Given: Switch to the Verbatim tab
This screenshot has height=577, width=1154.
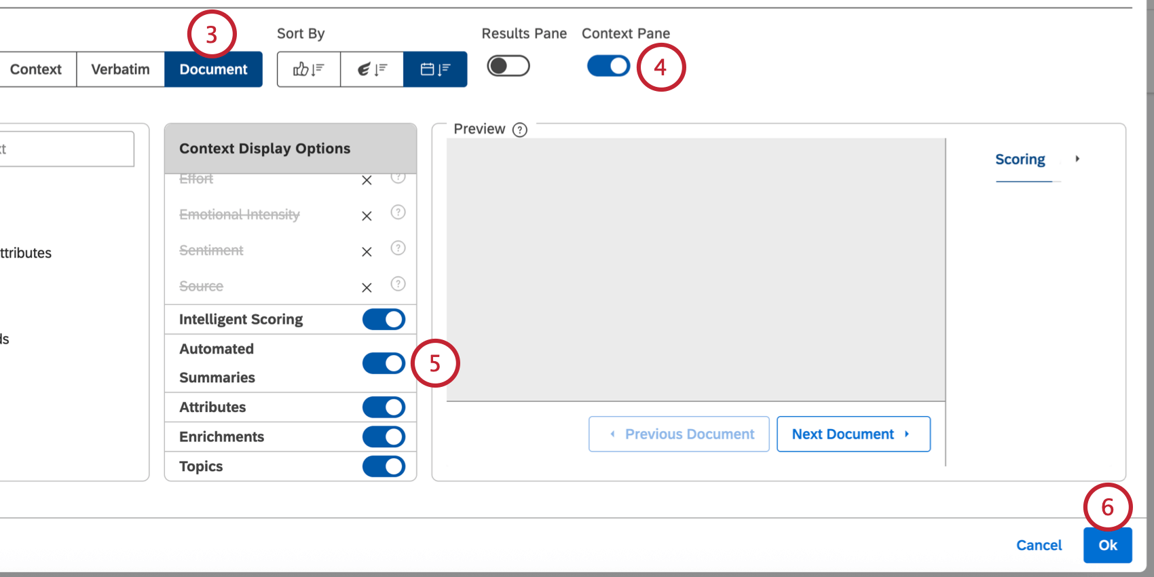Looking at the screenshot, I should (120, 69).
